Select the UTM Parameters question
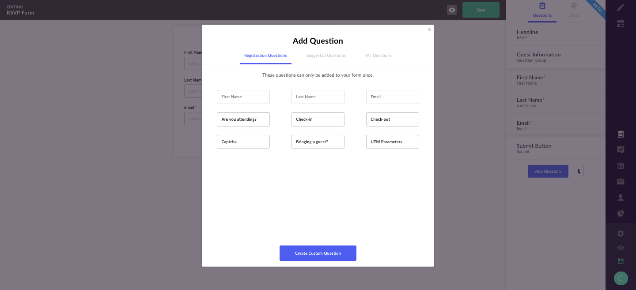 coord(393,142)
